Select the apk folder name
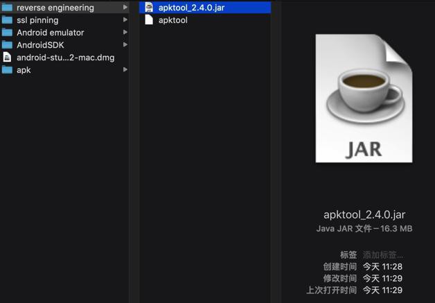Viewport: 435px width, 303px height. tap(24, 70)
